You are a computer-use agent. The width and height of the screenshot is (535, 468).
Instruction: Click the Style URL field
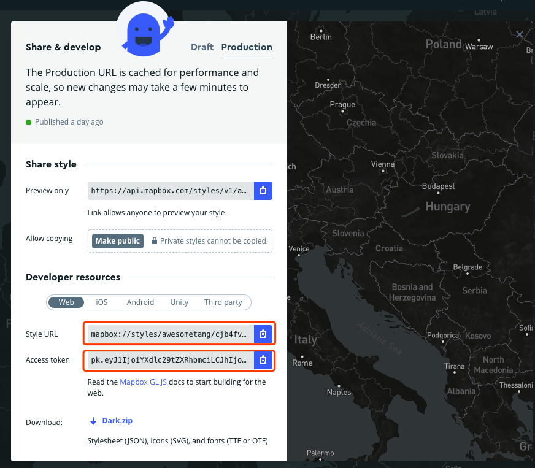click(171, 334)
